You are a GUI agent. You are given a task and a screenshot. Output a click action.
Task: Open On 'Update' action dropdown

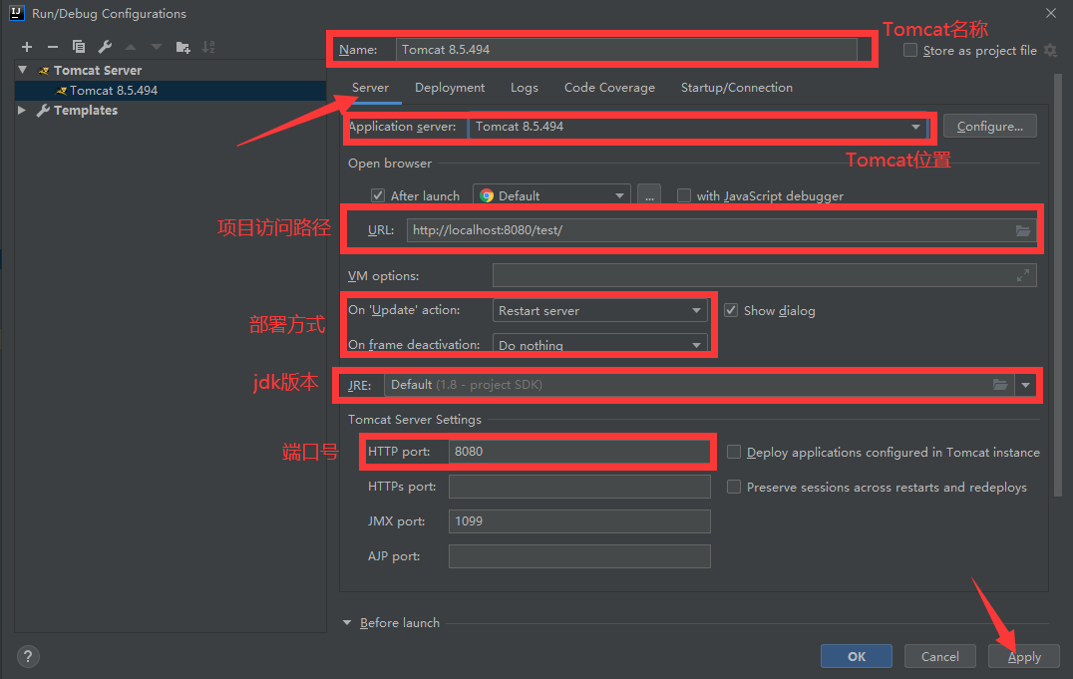coord(599,310)
